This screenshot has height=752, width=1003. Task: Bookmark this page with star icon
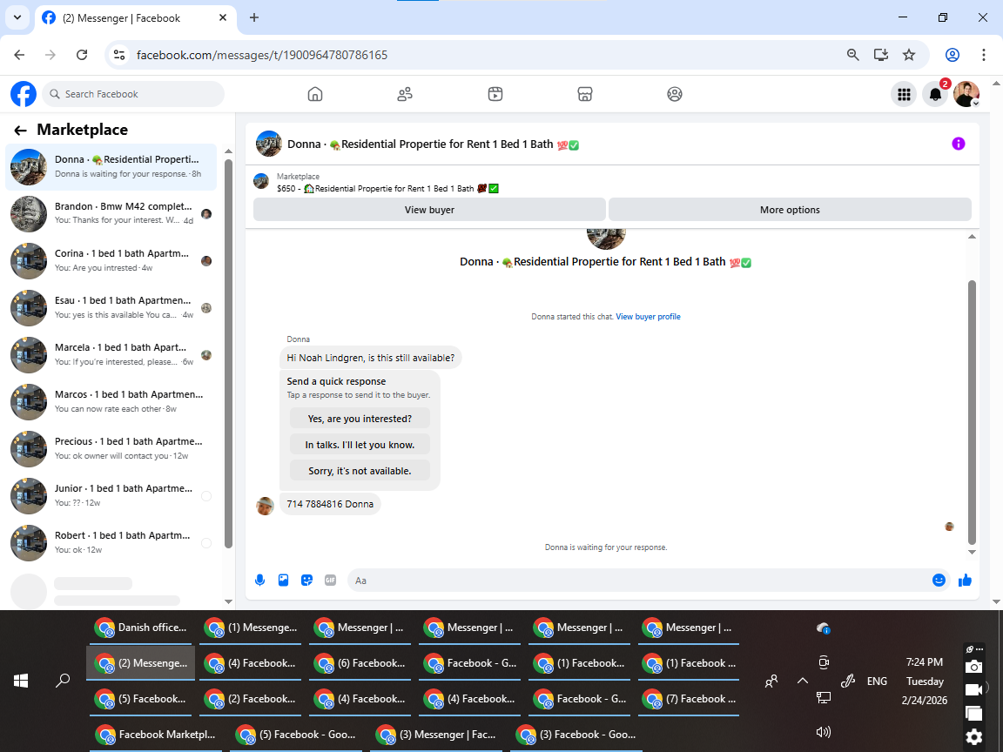pos(909,55)
